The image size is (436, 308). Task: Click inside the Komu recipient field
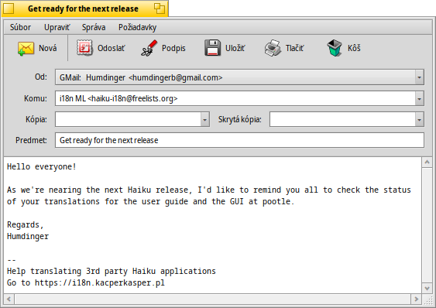pyautogui.click(x=235, y=98)
